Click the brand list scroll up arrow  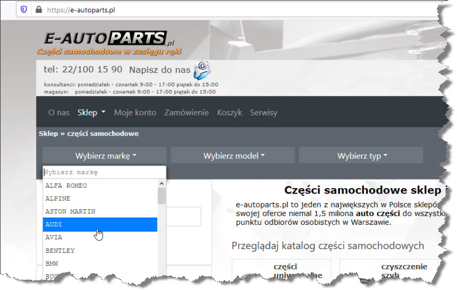[161, 183]
